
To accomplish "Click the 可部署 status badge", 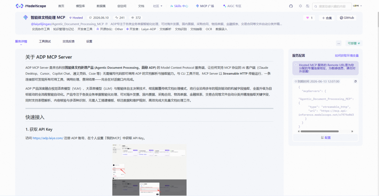I will click(x=354, y=43).
